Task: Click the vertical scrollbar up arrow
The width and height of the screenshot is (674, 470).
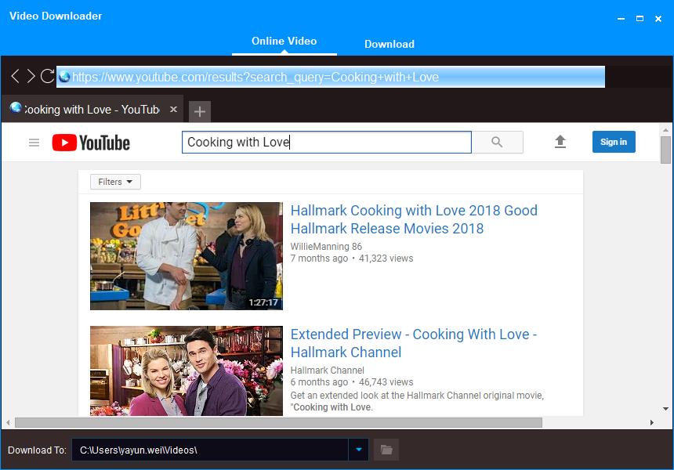Action: (665, 129)
